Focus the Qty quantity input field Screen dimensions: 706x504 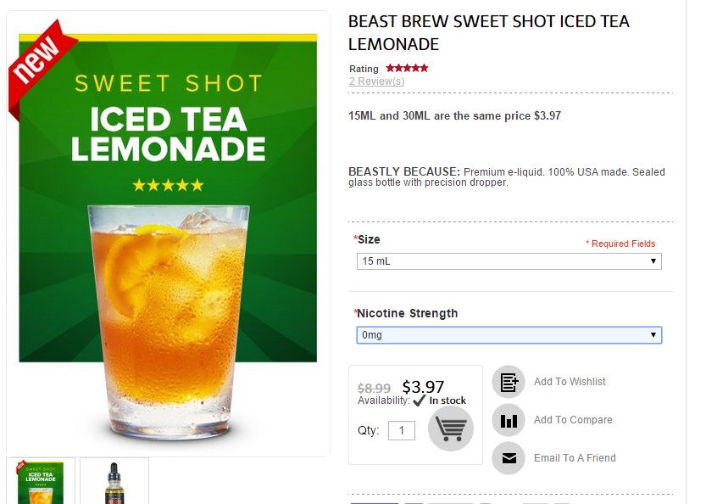pos(402,430)
